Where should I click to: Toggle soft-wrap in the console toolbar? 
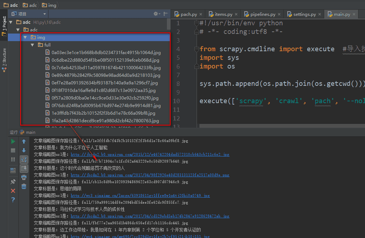[x=24, y=159]
